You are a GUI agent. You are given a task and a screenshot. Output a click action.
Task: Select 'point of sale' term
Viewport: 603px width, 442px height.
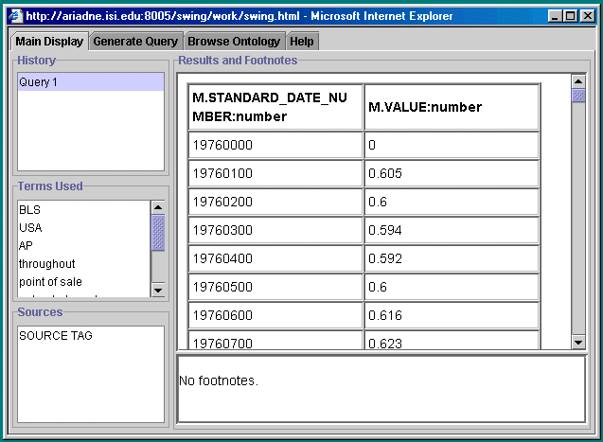point(51,282)
